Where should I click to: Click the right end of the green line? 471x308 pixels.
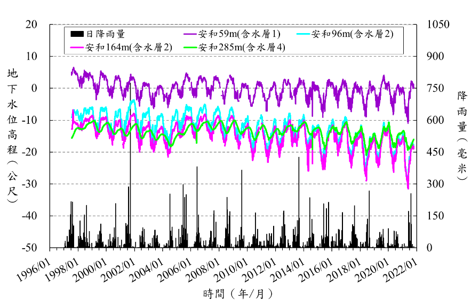coord(413,140)
